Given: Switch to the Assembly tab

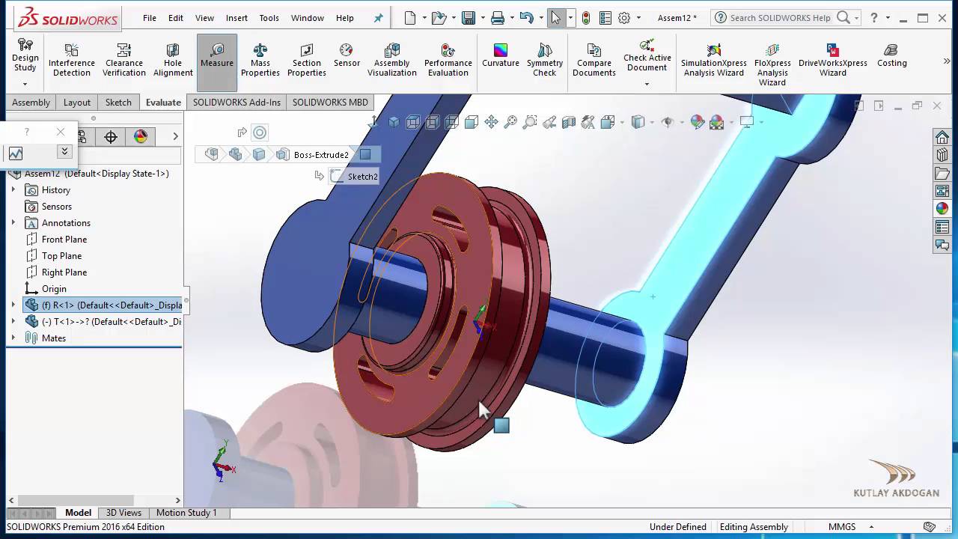Looking at the screenshot, I should (31, 103).
